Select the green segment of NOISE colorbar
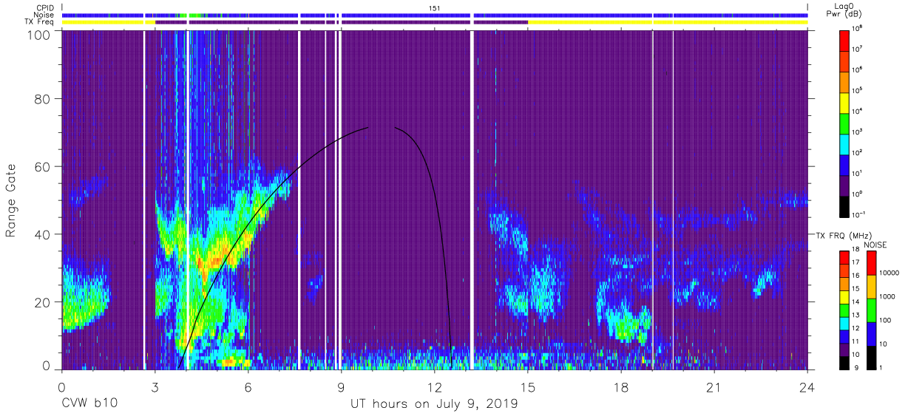 [871, 310]
